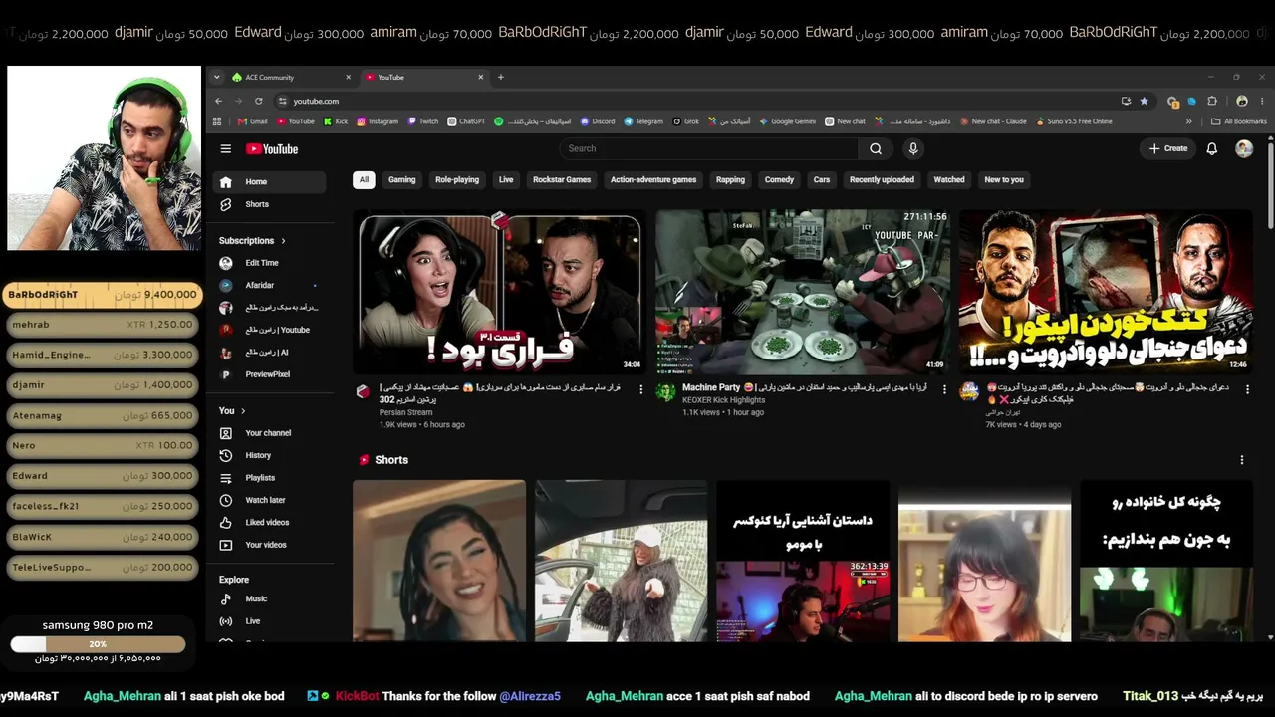Select the Comedy filter chip

pyautogui.click(x=779, y=180)
